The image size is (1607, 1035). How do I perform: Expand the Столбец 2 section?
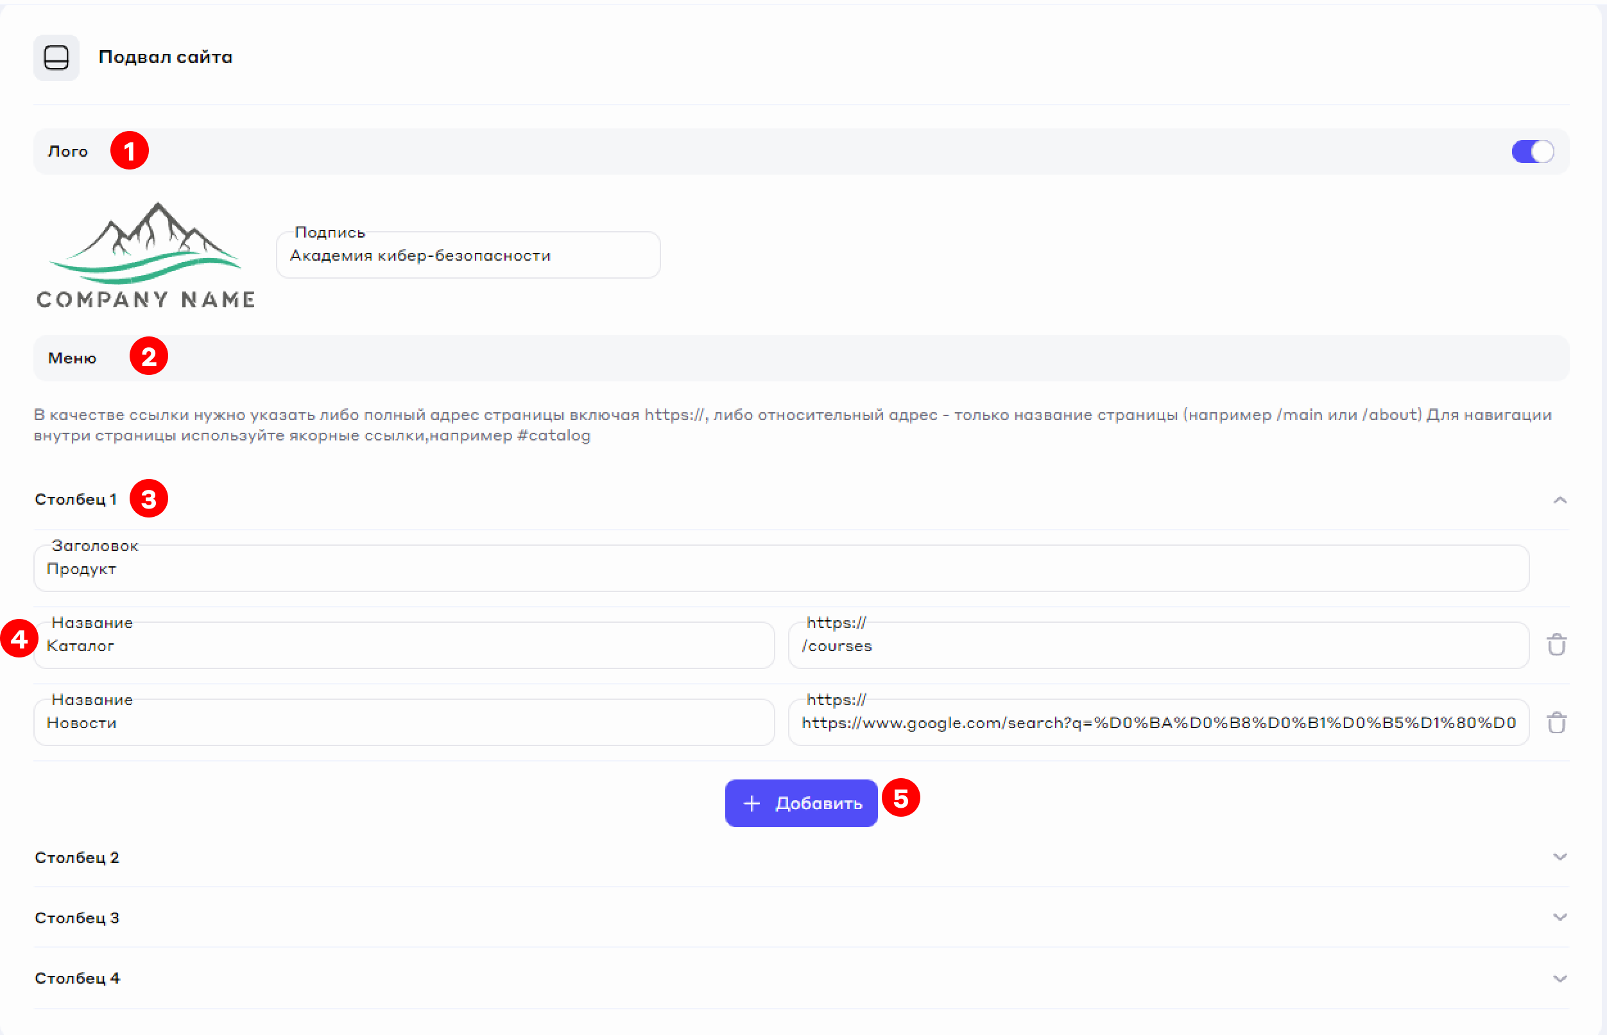point(1560,857)
